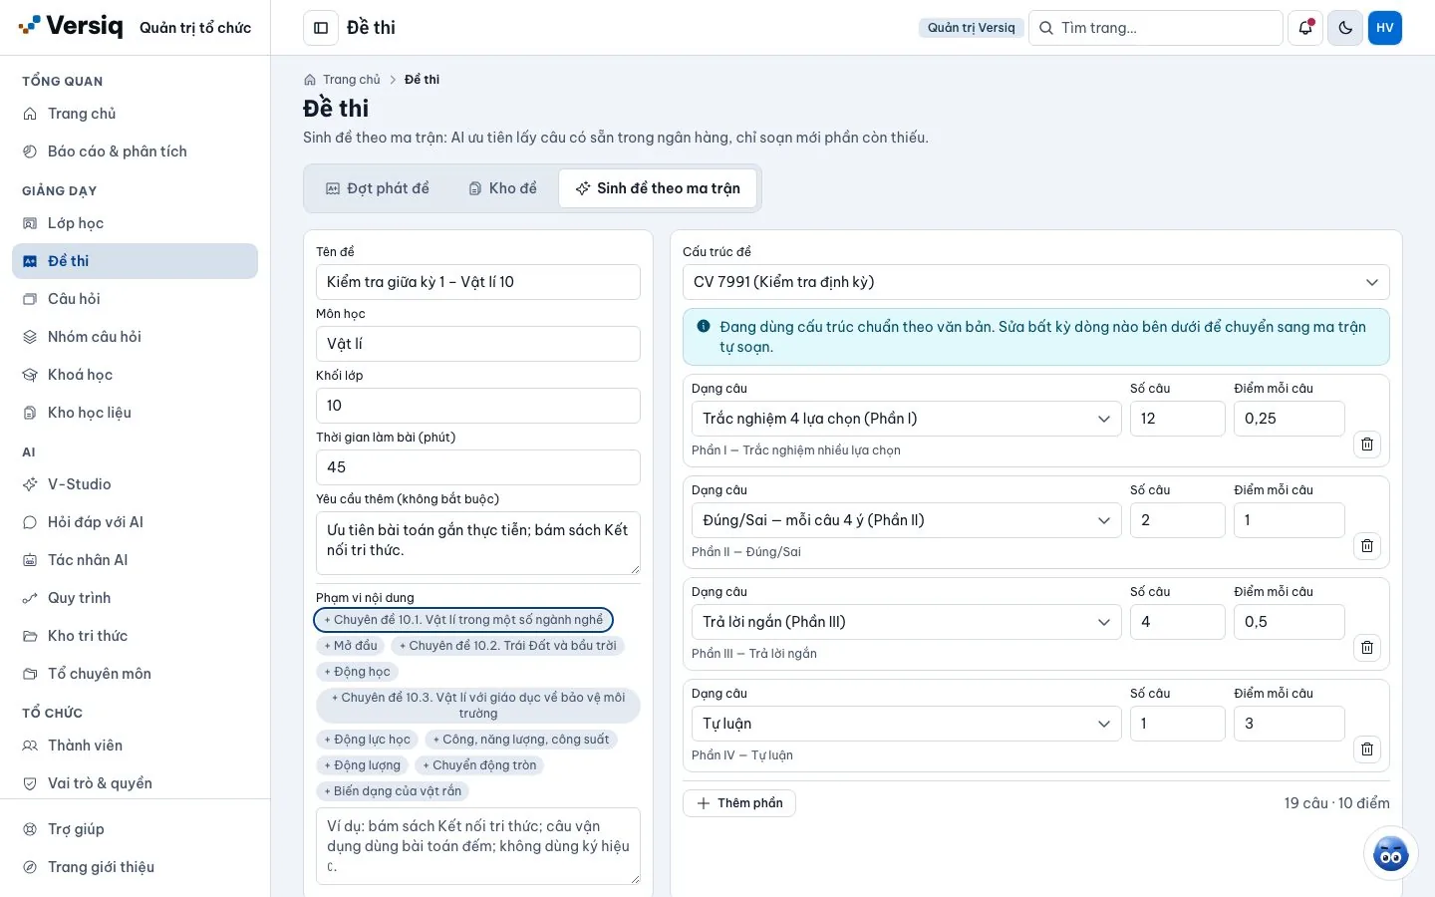Toggle the sidebar collapse icon
This screenshot has width=1435, height=897.
pyautogui.click(x=321, y=28)
